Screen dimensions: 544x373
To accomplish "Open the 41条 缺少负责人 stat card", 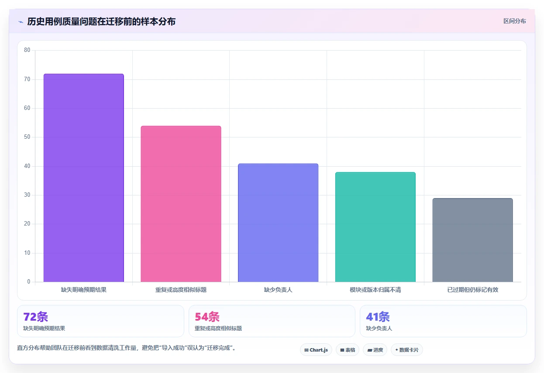I will click(443, 321).
